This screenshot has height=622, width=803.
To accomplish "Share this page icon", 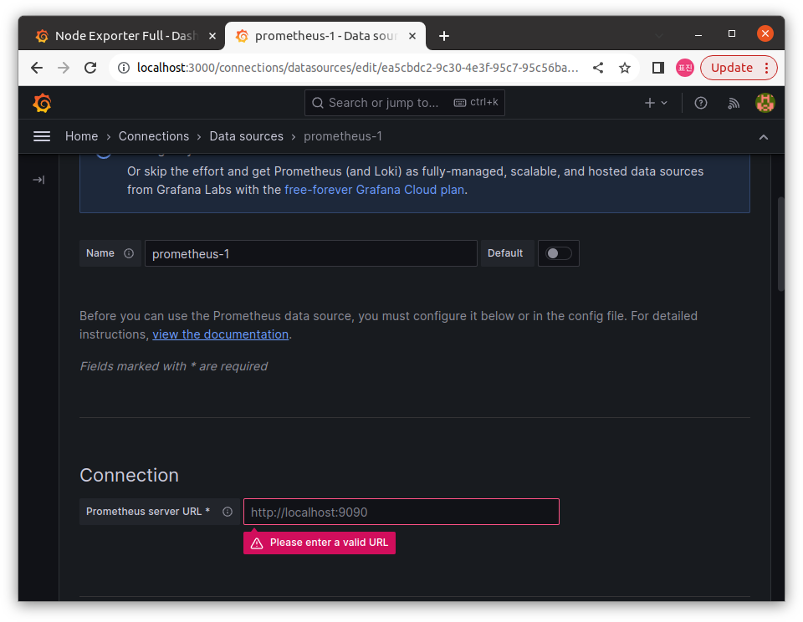I will [598, 68].
